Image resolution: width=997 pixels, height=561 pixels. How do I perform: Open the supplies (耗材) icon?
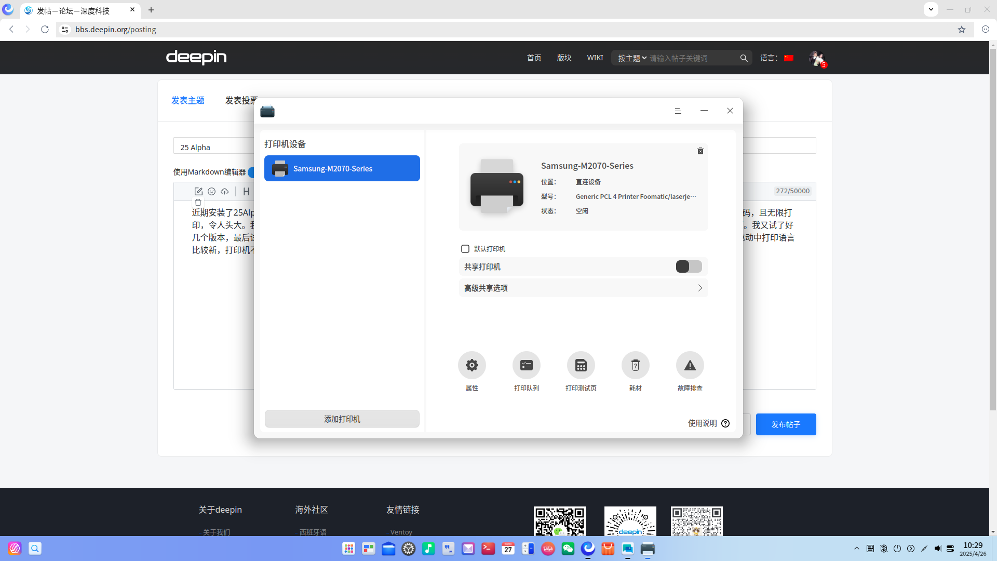point(635,366)
